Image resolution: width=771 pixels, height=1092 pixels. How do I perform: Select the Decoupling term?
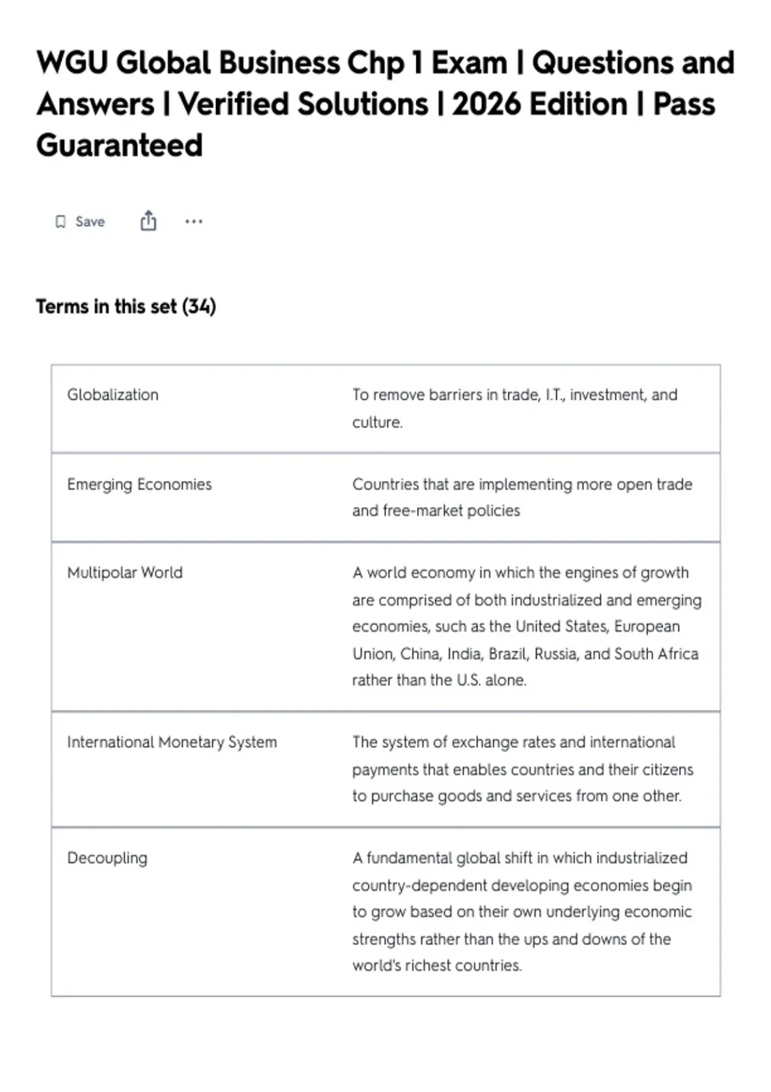(107, 858)
